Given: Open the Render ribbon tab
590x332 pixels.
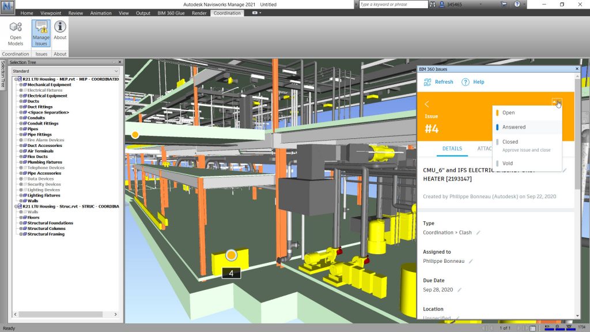Looking at the screenshot, I should click(199, 13).
